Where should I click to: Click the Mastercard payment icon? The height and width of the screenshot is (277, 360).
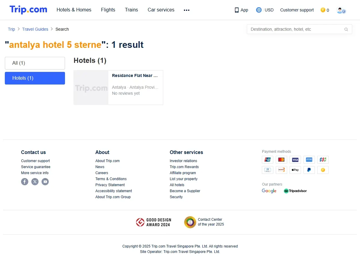click(281, 160)
